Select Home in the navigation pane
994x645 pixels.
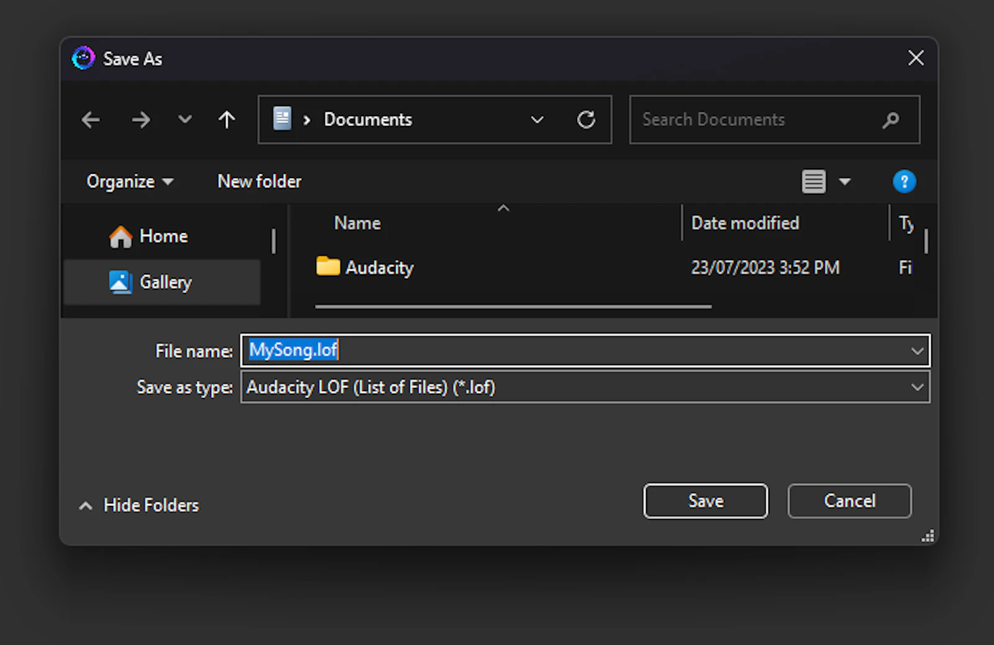[163, 236]
